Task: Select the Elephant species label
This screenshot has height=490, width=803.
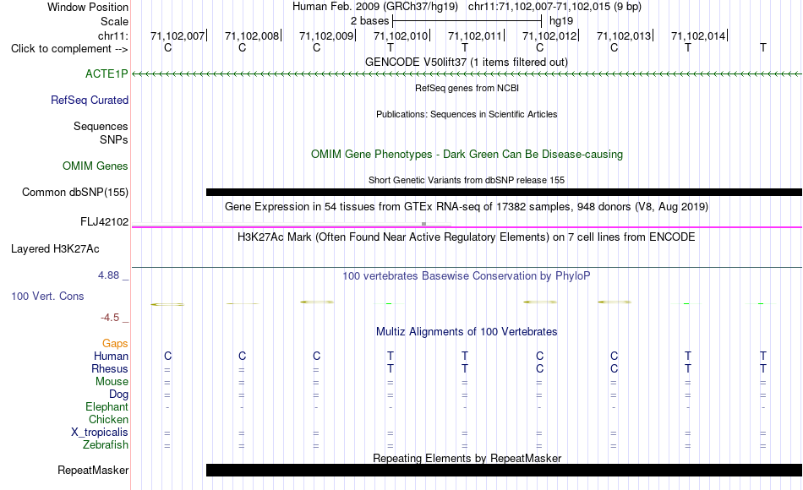Action: [107, 406]
